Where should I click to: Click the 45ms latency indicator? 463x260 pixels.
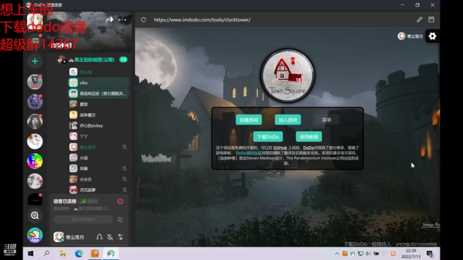90,201
